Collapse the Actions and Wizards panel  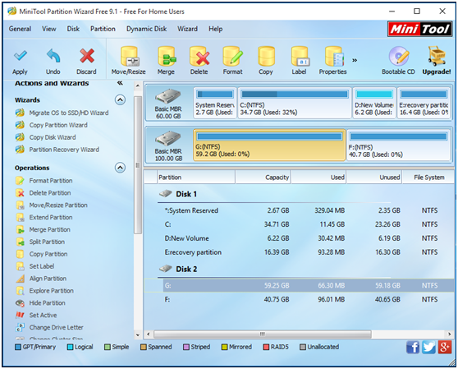[120, 83]
